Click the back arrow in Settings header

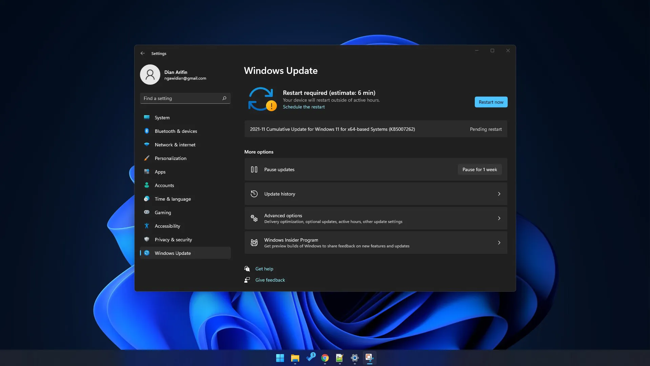pos(143,53)
